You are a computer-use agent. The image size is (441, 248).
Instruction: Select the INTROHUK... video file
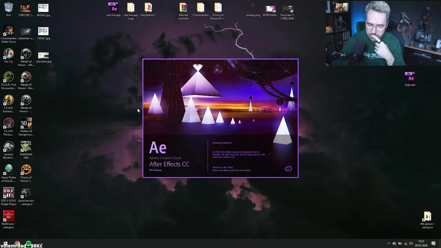270,10
